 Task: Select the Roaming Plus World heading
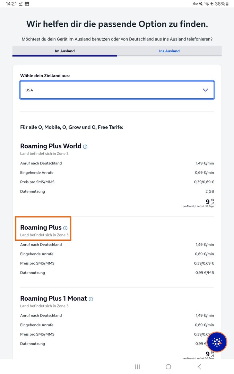pos(51,146)
